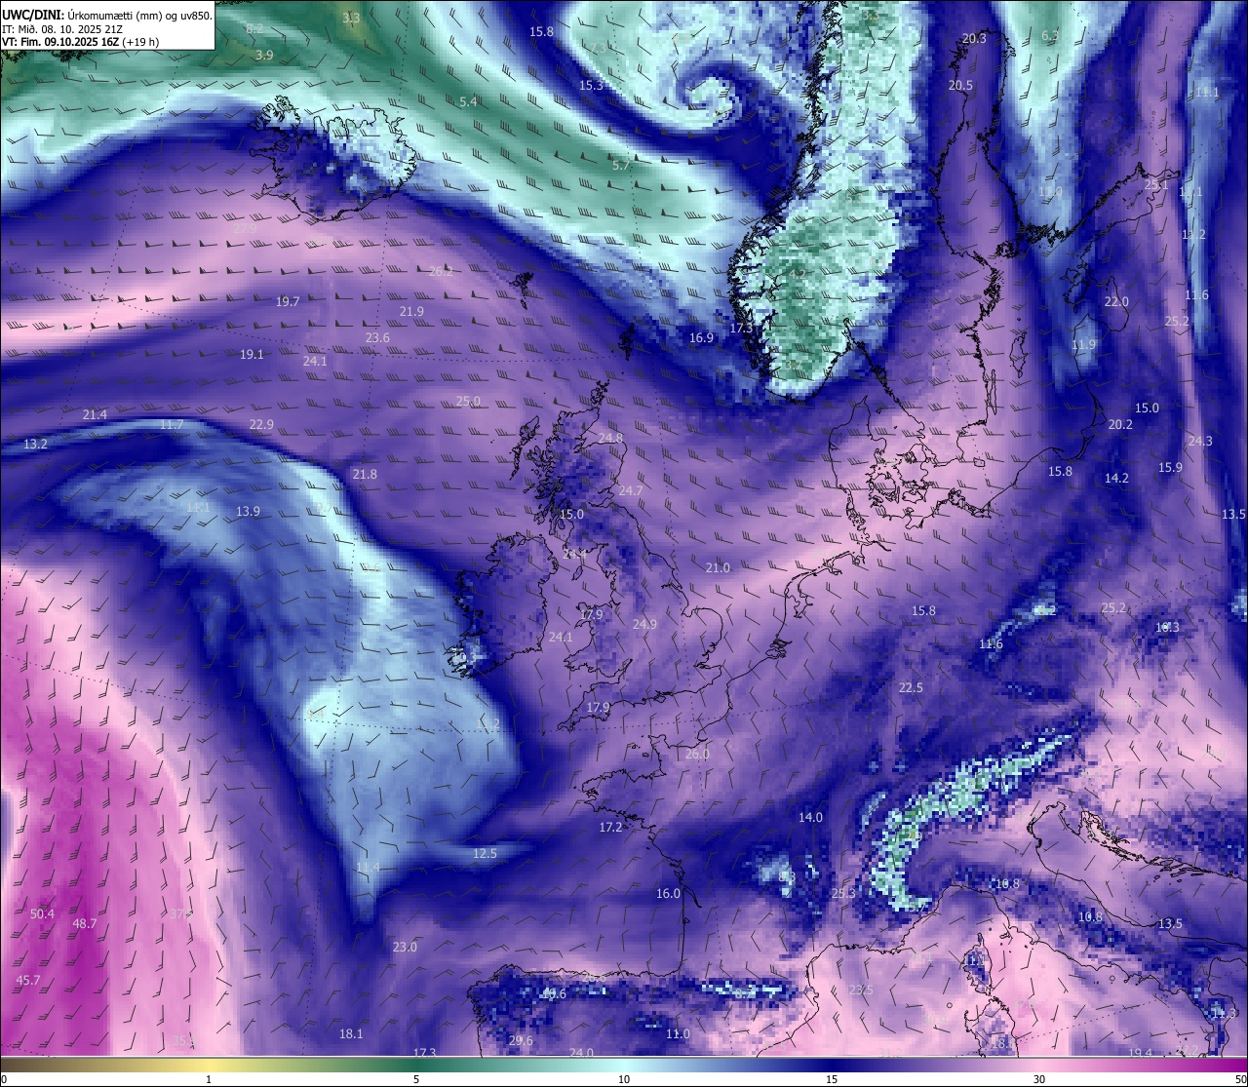This screenshot has height=1087, width=1248.
Task: Click the colour scale tick labelled 10
Action: point(624,1079)
